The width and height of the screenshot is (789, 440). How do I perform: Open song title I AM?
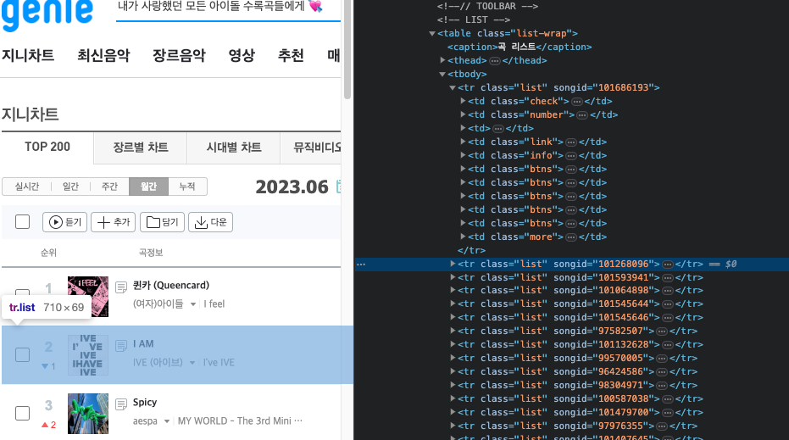pyautogui.click(x=143, y=344)
